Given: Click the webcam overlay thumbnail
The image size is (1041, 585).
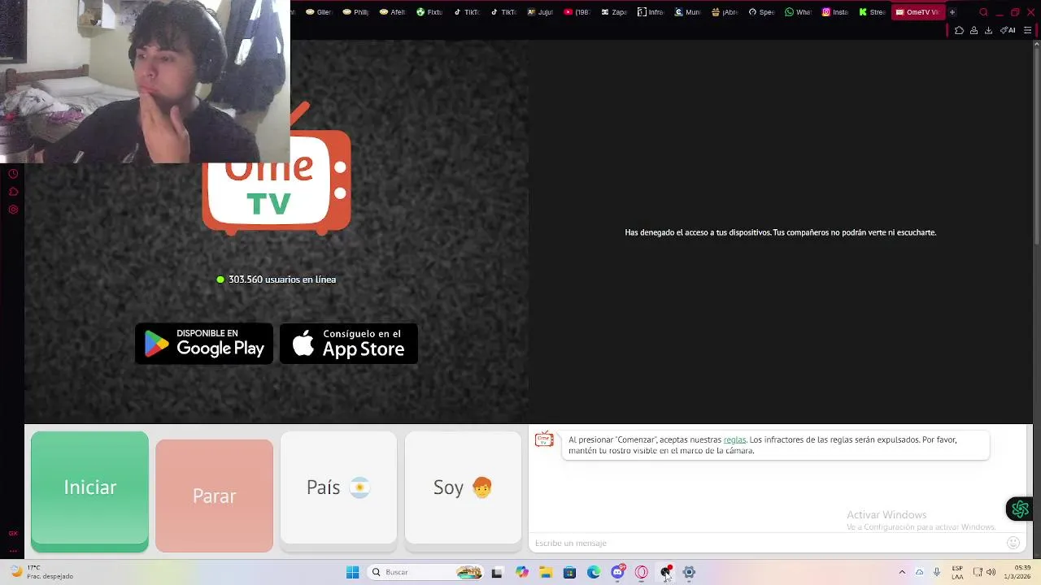Looking at the screenshot, I should click(x=145, y=81).
